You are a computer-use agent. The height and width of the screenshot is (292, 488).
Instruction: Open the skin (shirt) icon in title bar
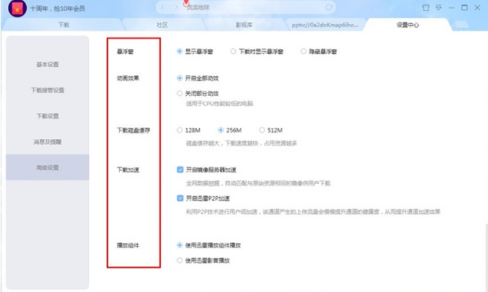click(426, 8)
